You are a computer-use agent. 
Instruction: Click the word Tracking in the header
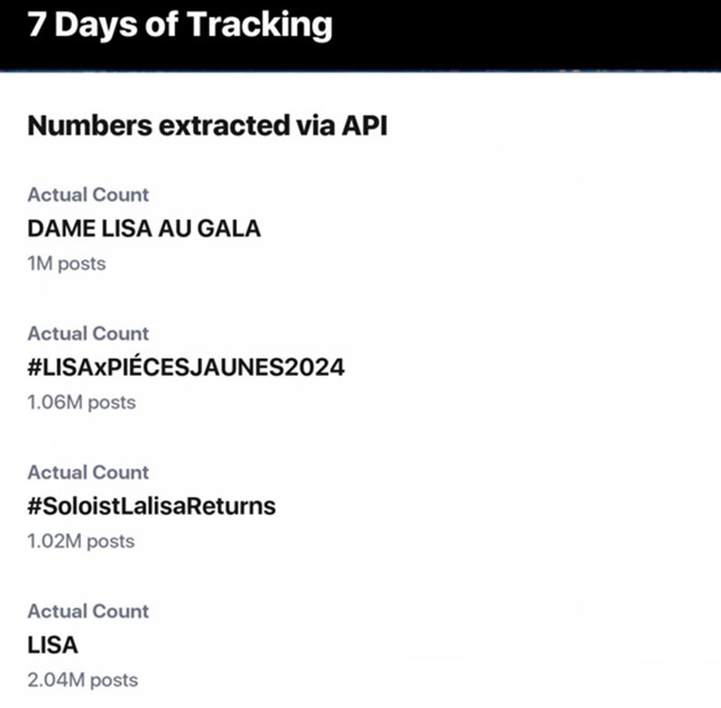258,25
